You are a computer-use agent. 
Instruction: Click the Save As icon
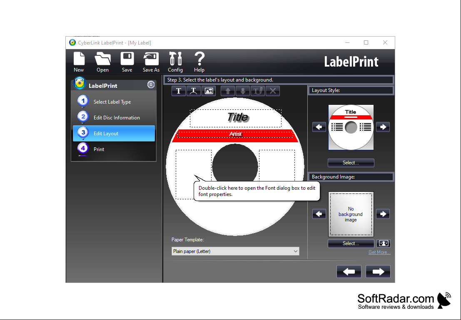point(151,62)
